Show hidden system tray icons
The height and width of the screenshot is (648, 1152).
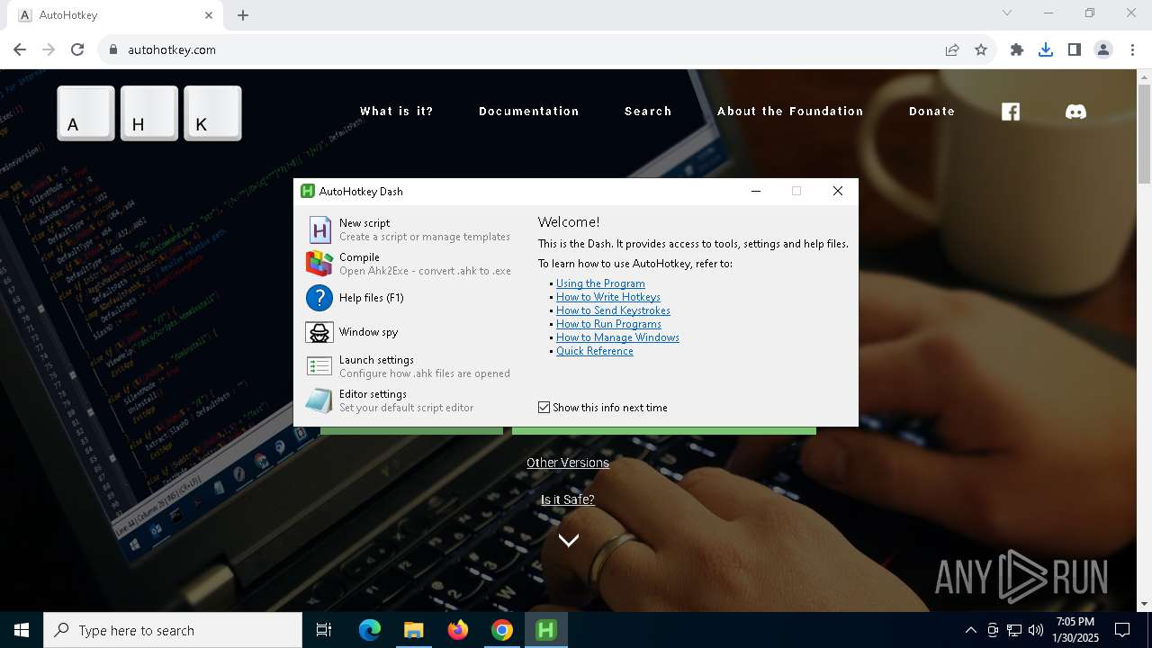970,630
